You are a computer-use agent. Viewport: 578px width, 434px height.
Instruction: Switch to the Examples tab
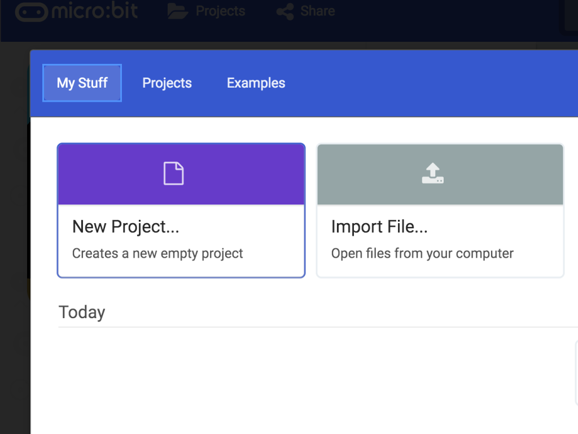(256, 83)
